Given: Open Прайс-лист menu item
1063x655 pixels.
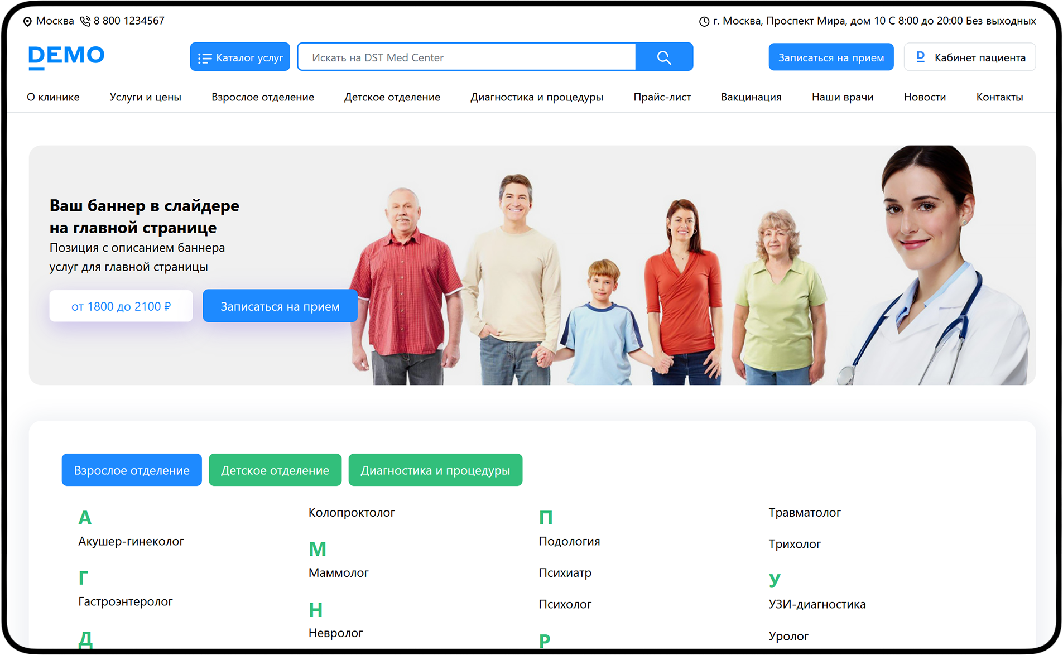Looking at the screenshot, I should coord(662,97).
